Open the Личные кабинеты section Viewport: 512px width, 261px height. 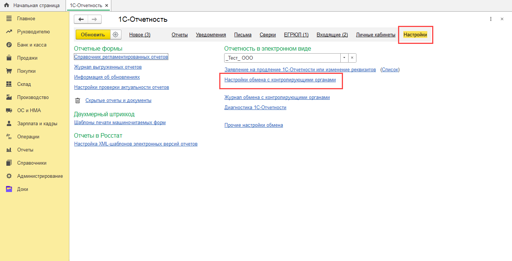click(x=376, y=35)
